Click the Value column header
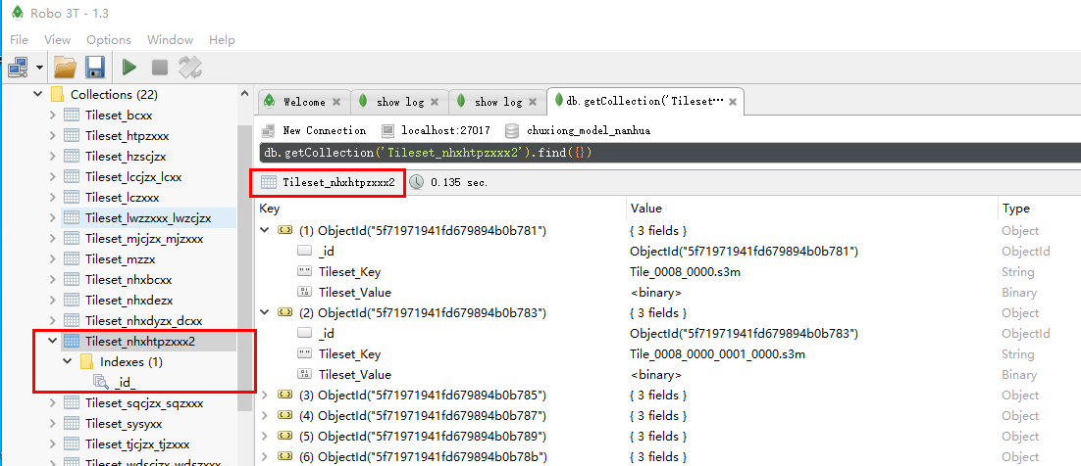The width and height of the screenshot is (1081, 466). coord(646,209)
